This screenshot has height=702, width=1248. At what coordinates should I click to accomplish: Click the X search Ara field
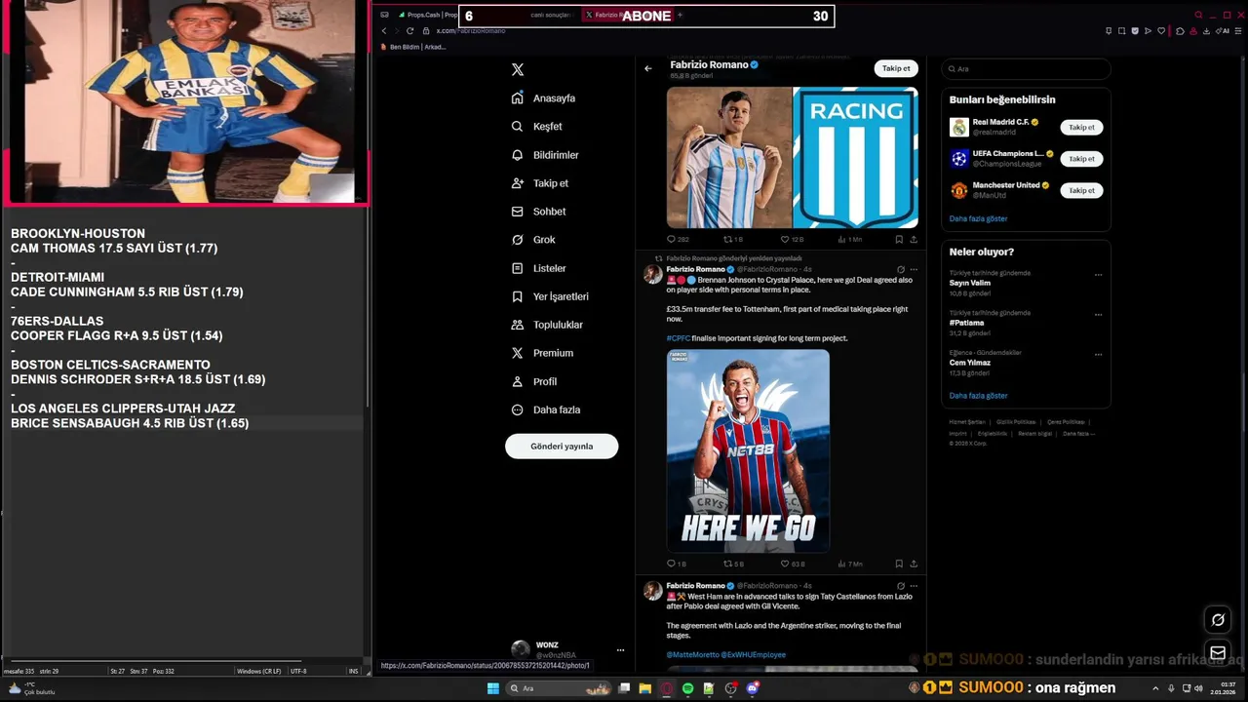coord(1026,69)
